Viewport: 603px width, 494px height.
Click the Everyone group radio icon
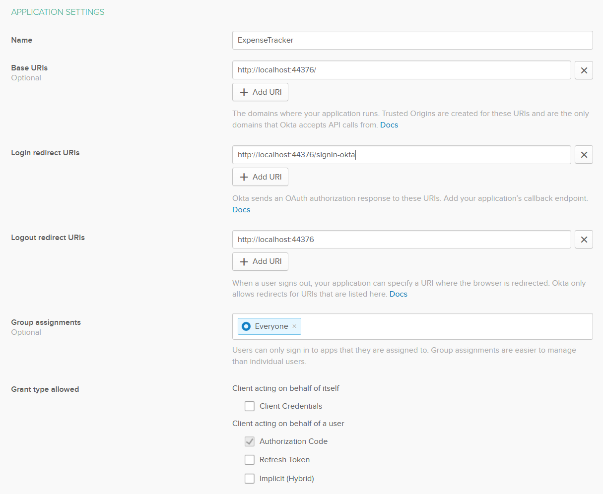246,326
